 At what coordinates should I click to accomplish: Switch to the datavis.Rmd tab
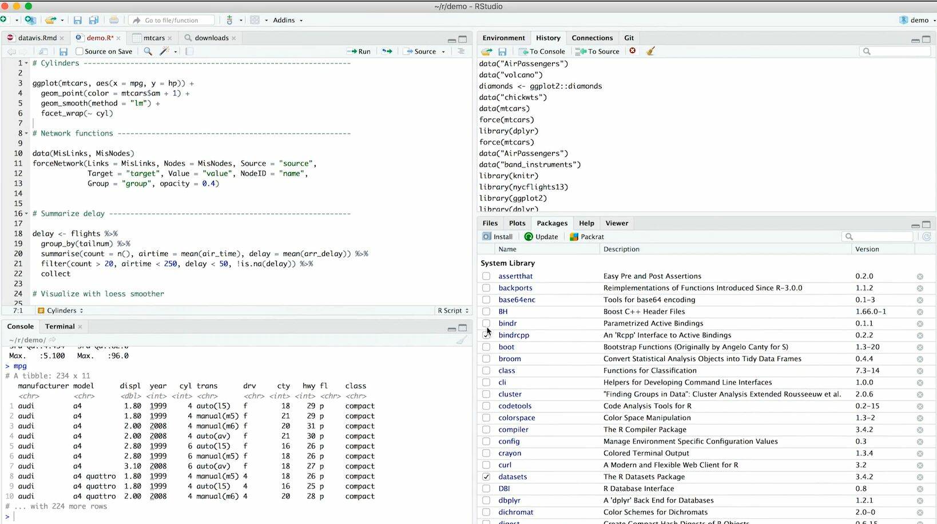pyautogui.click(x=37, y=38)
